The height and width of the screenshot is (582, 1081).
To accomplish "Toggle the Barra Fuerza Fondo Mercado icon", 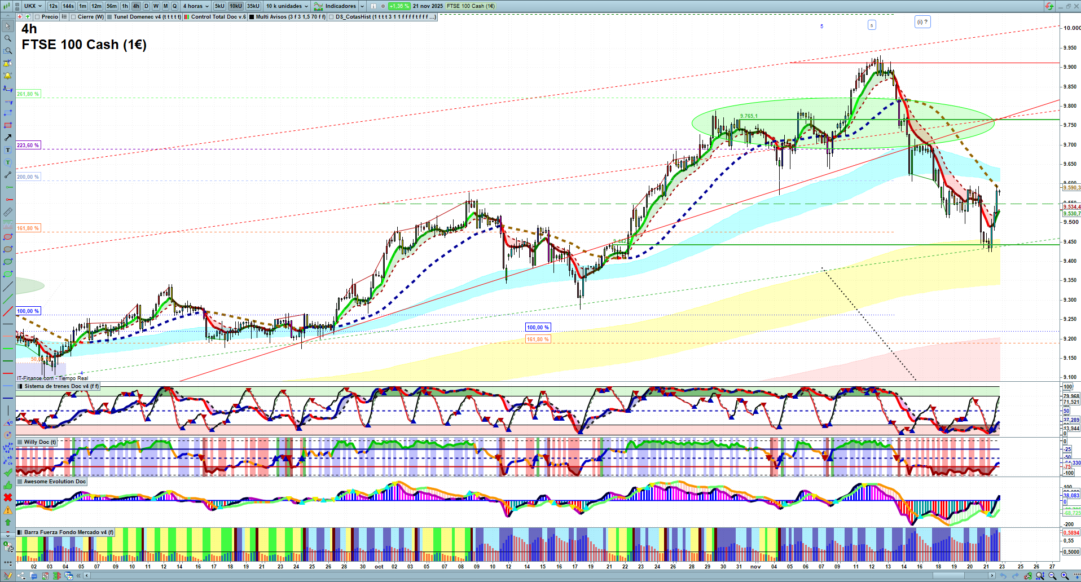I will (20, 532).
